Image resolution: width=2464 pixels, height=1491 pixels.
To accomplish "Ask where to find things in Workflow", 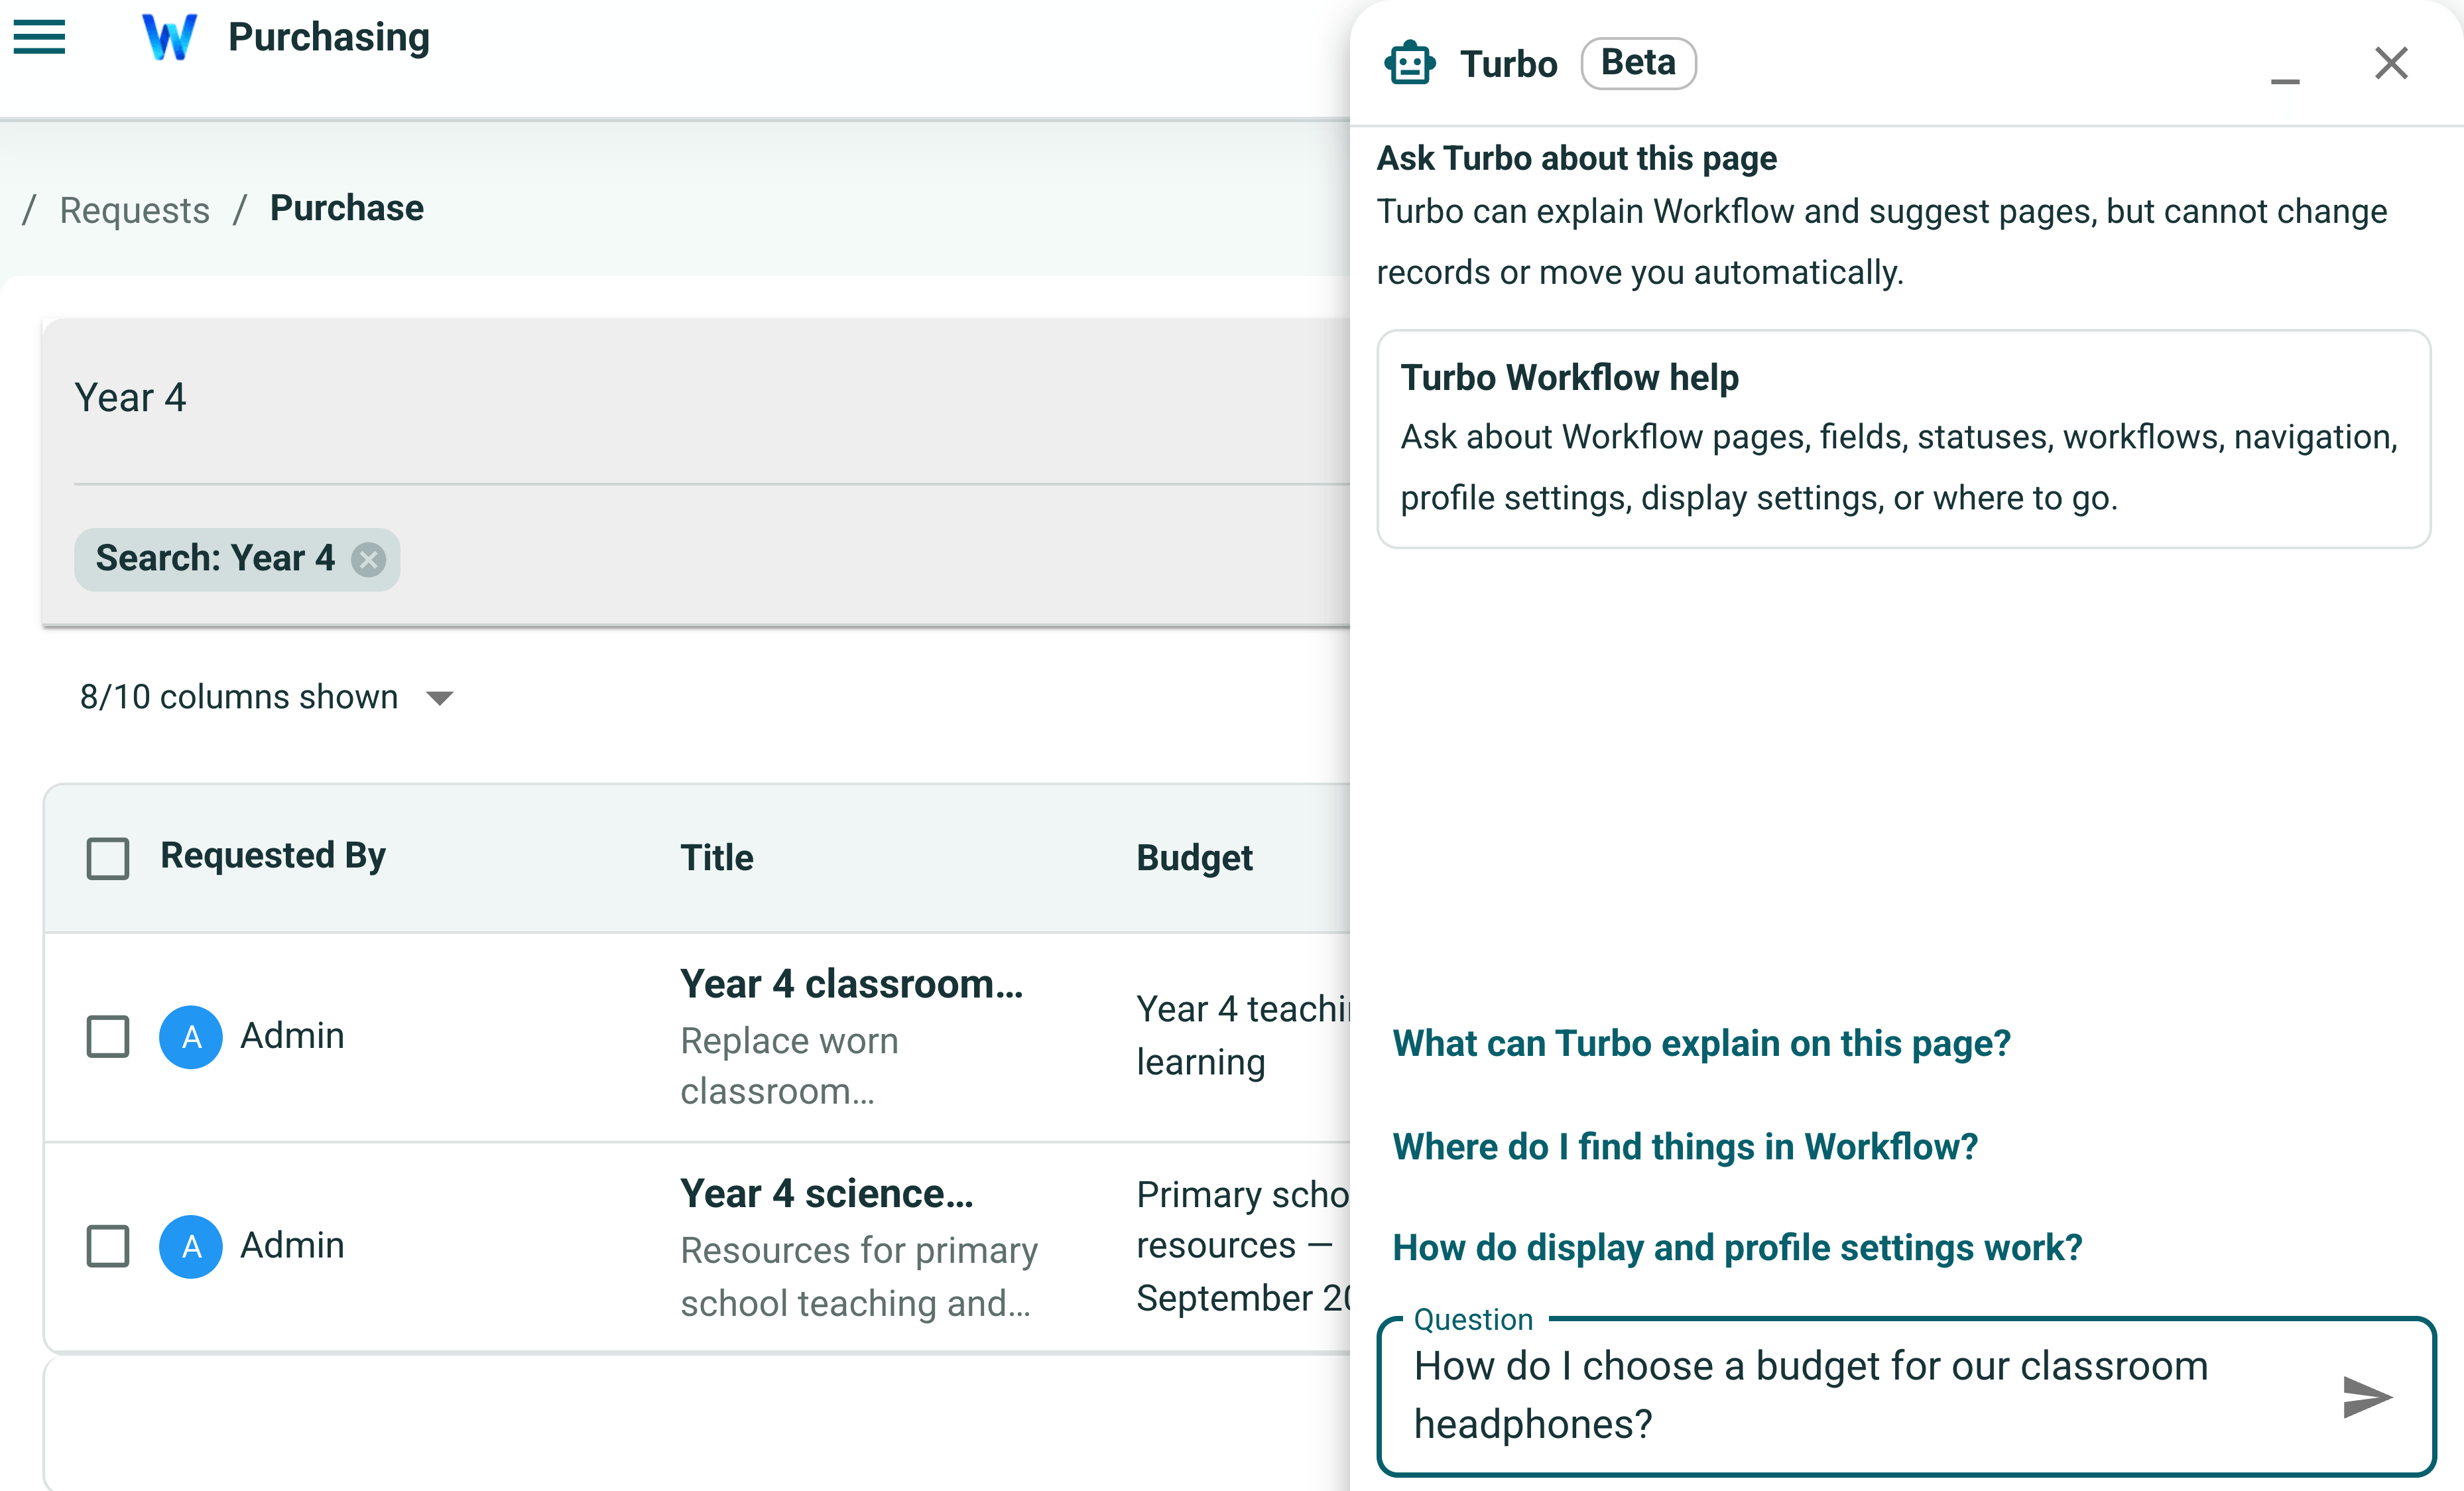I will pos(1685,1146).
